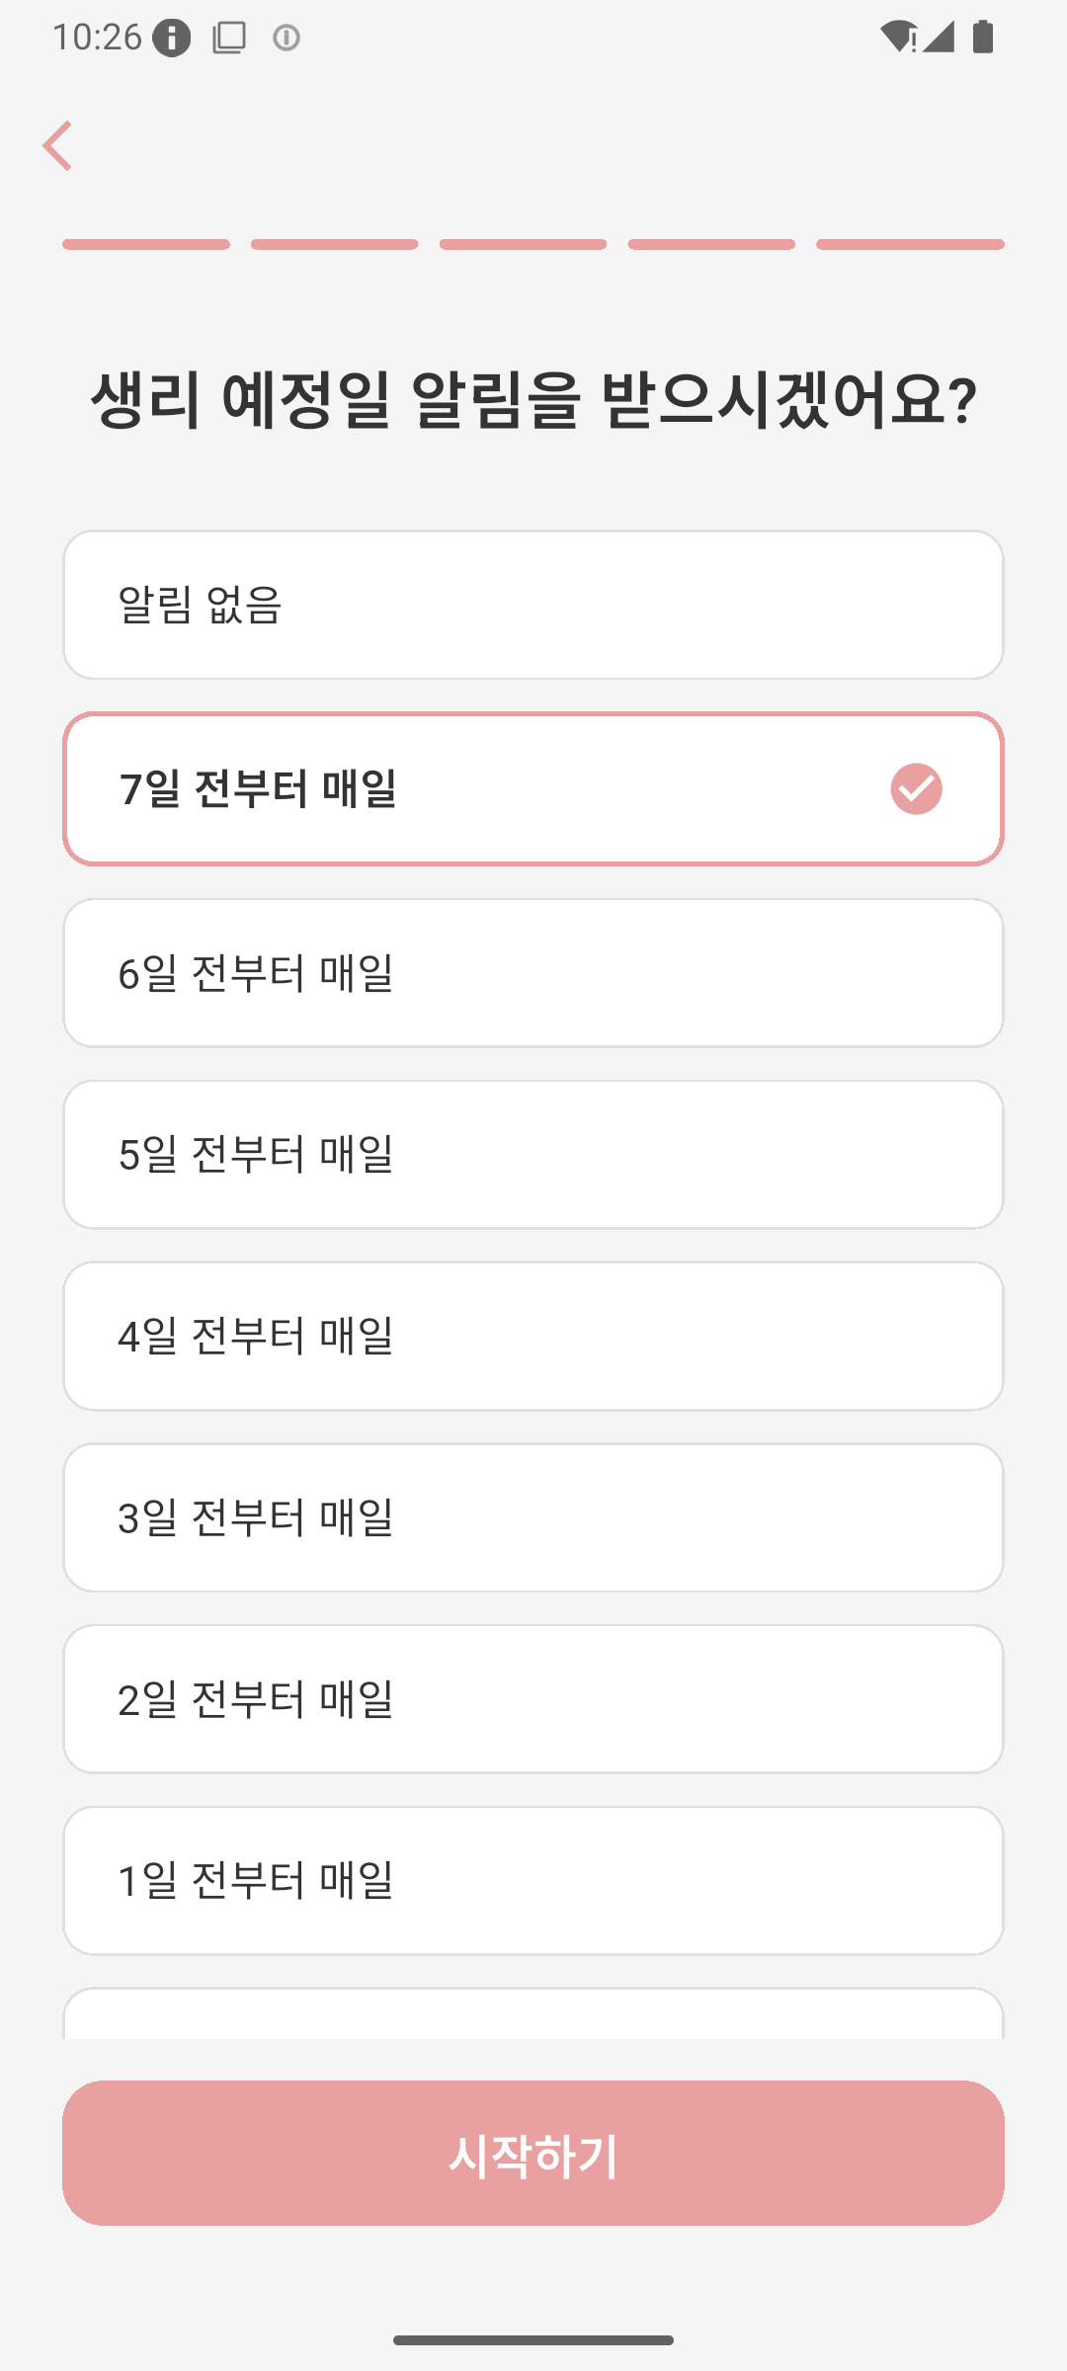The image size is (1067, 2371).
Task: Tap the pink back arrow
Action: (58, 146)
